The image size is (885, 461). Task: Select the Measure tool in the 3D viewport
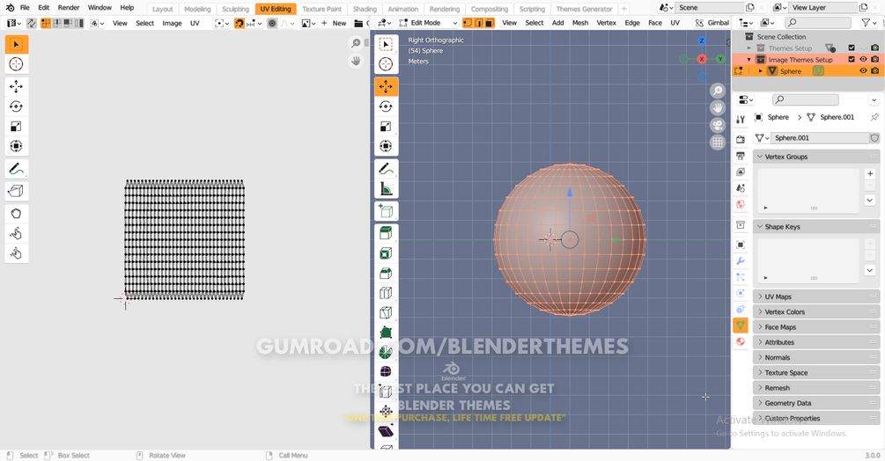click(386, 188)
